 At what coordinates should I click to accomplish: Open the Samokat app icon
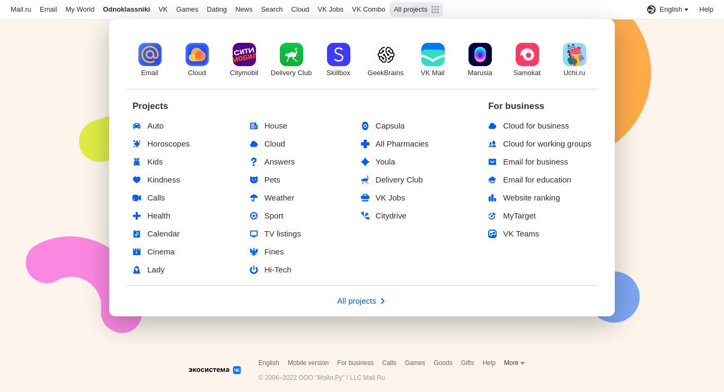coord(527,54)
